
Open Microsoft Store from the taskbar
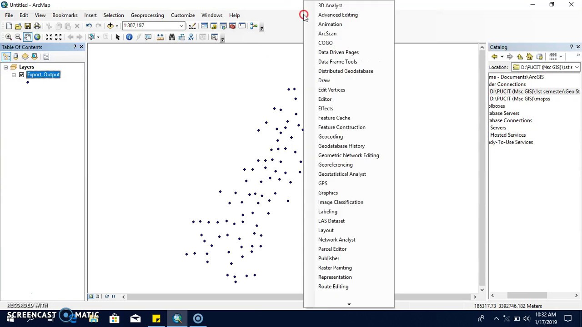[x=114, y=318]
